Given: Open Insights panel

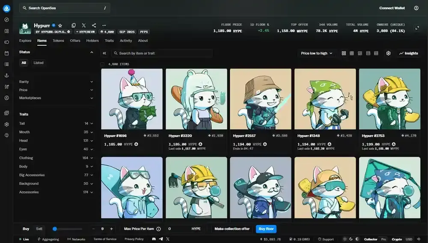Looking at the screenshot, I should [409, 53].
